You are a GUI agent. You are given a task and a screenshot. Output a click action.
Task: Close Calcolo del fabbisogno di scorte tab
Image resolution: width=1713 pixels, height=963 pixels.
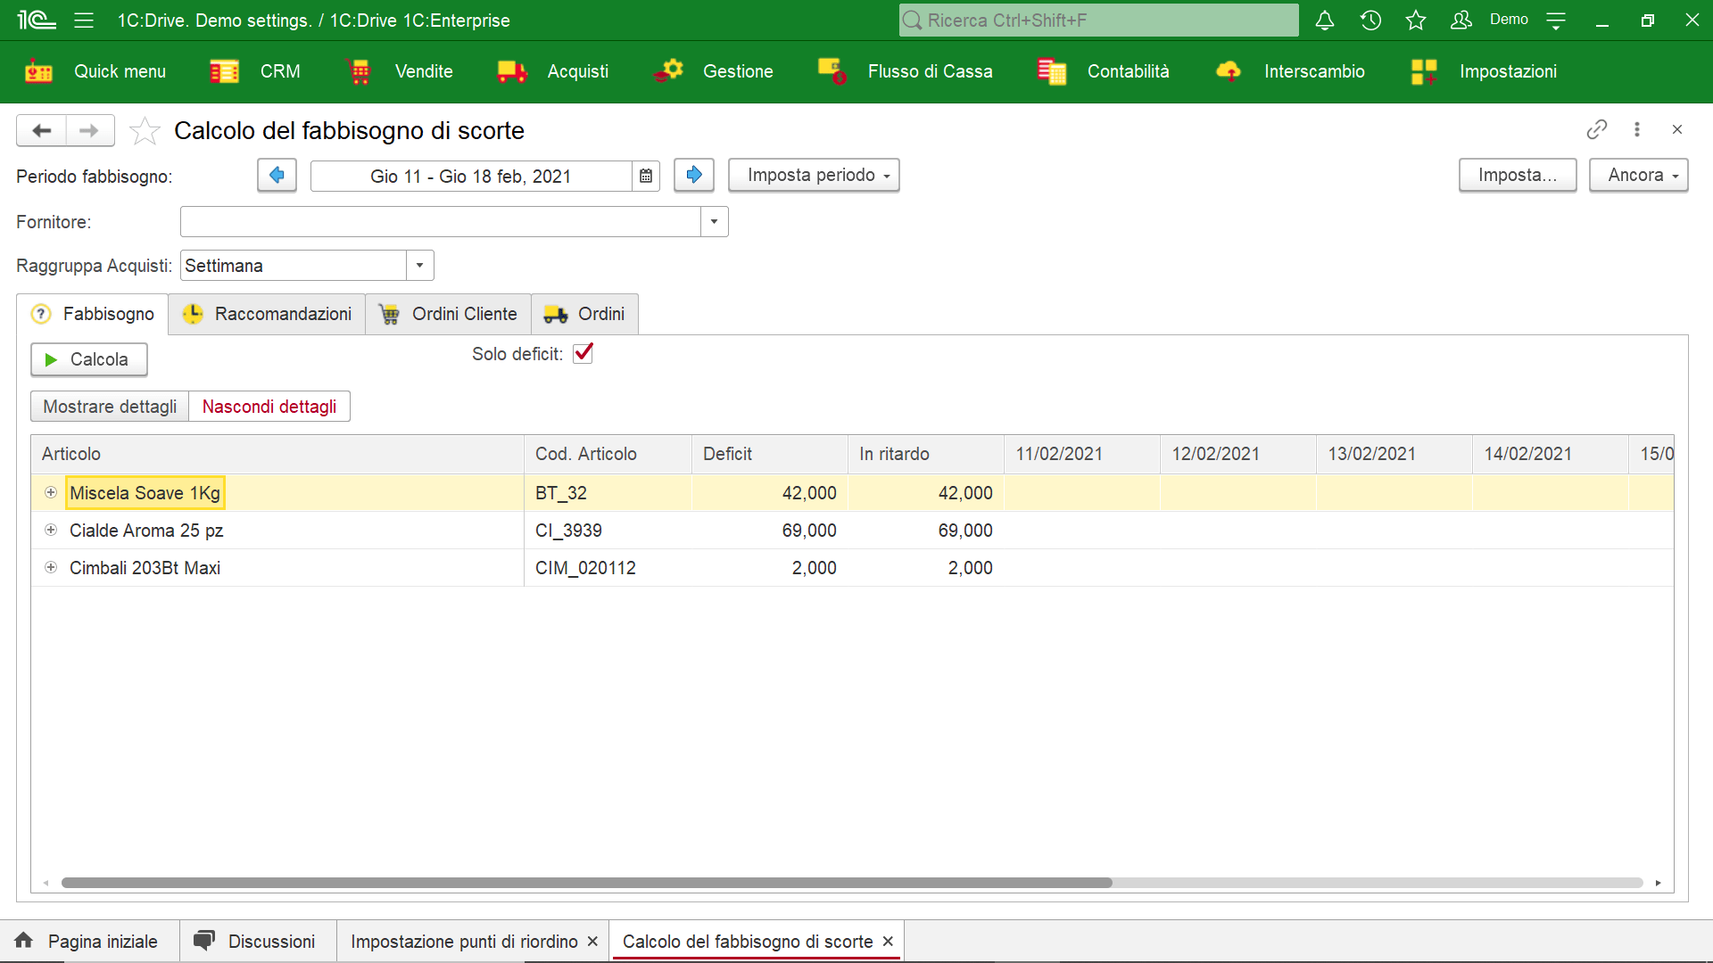[x=888, y=942]
